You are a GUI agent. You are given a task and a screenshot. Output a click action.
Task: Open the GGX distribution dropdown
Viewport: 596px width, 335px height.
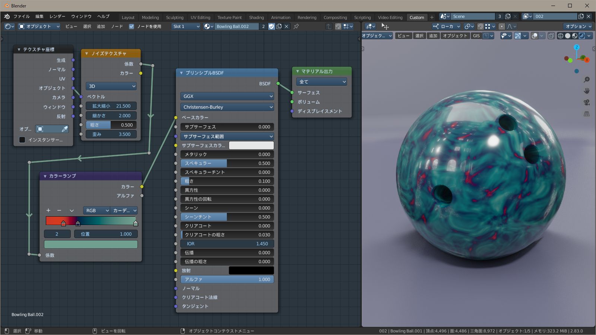227,96
